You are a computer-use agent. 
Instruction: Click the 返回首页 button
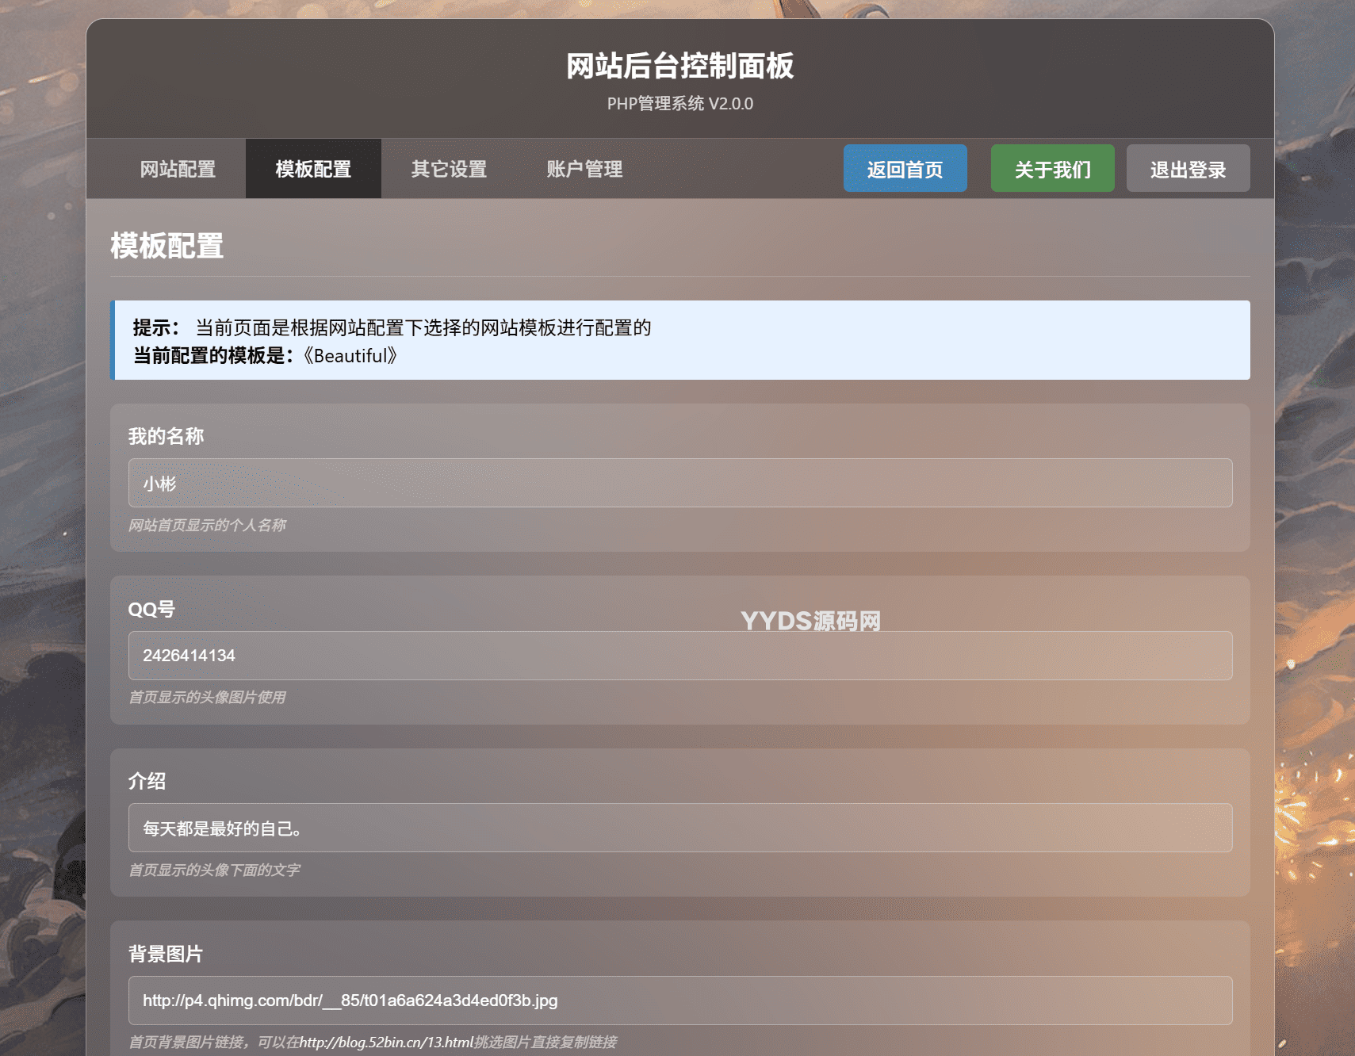pyautogui.click(x=905, y=168)
